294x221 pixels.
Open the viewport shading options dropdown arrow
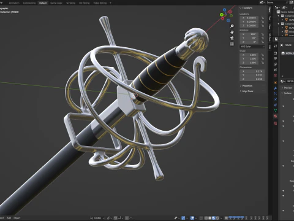pos(221,218)
